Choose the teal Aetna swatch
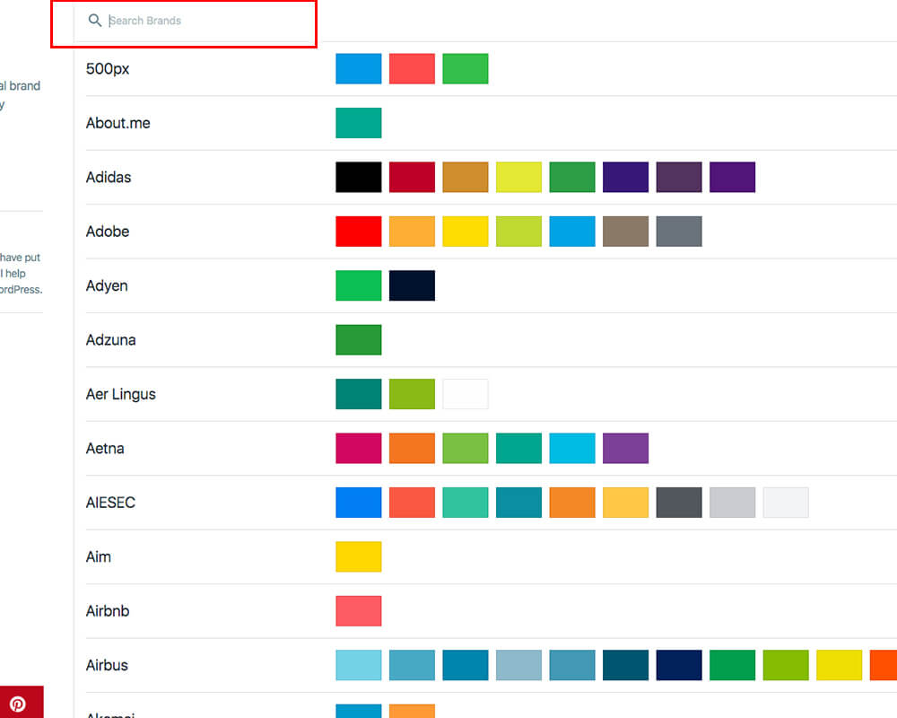This screenshot has width=897, height=718. [x=518, y=449]
